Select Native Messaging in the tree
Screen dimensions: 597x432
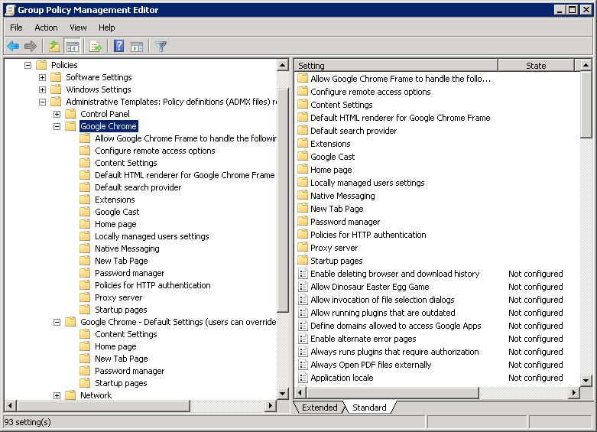pos(127,248)
